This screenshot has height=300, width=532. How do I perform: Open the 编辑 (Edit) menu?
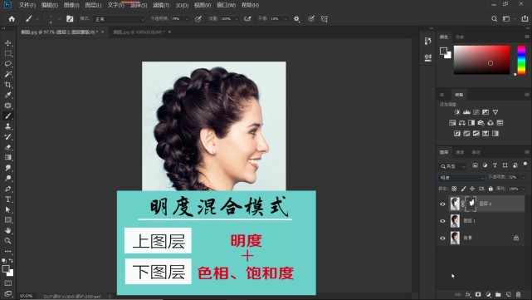(x=50, y=5)
